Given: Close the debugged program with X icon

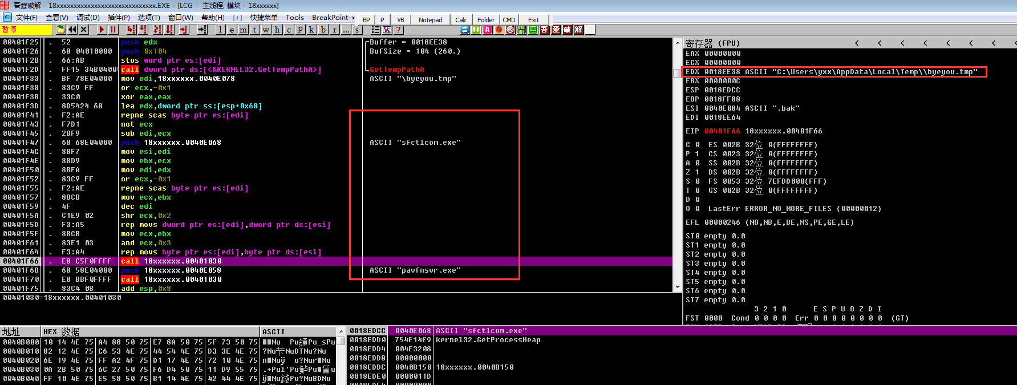Looking at the screenshot, I should coord(84,30).
